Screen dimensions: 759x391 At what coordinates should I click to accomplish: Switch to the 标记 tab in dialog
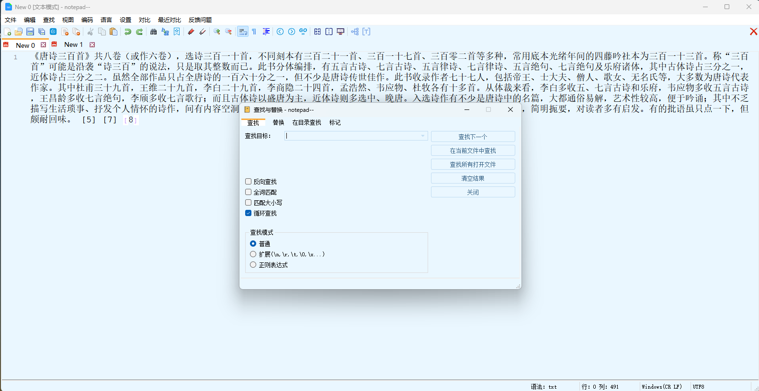pyautogui.click(x=335, y=123)
